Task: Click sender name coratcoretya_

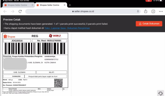Action: pos(50,56)
